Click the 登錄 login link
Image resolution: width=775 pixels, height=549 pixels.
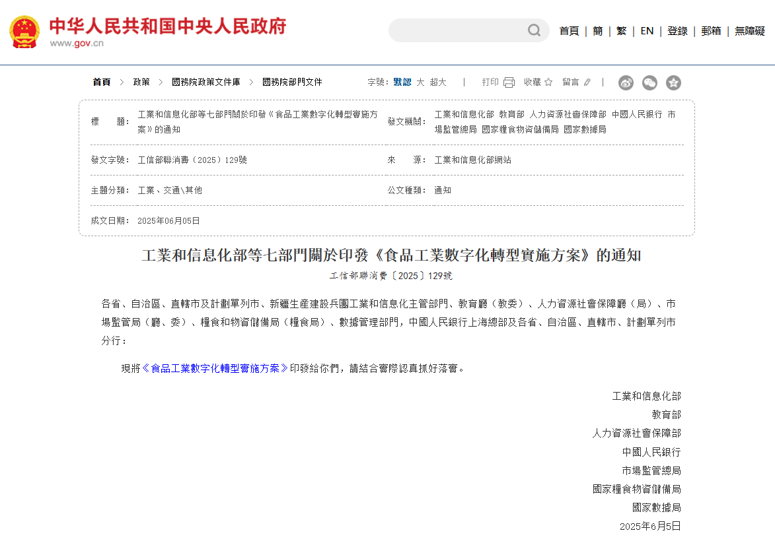677,30
